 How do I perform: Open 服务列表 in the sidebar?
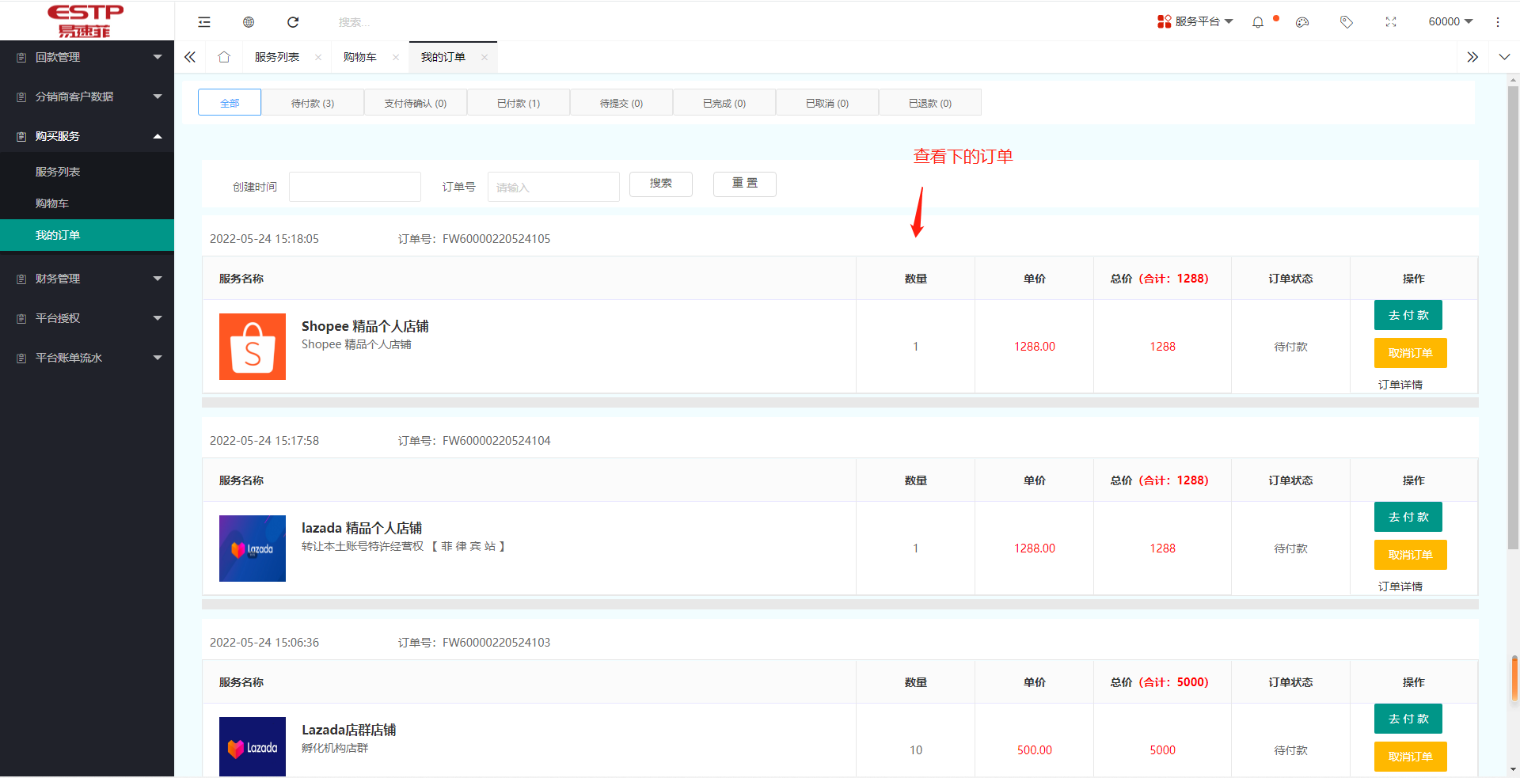point(58,172)
